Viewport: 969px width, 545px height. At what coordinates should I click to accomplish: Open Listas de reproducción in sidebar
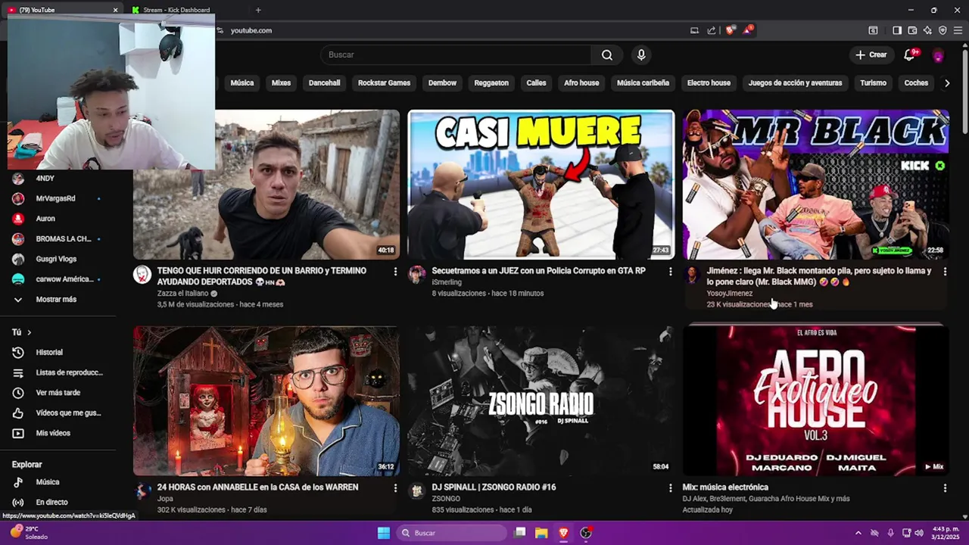pyautogui.click(x=58, y=372)
